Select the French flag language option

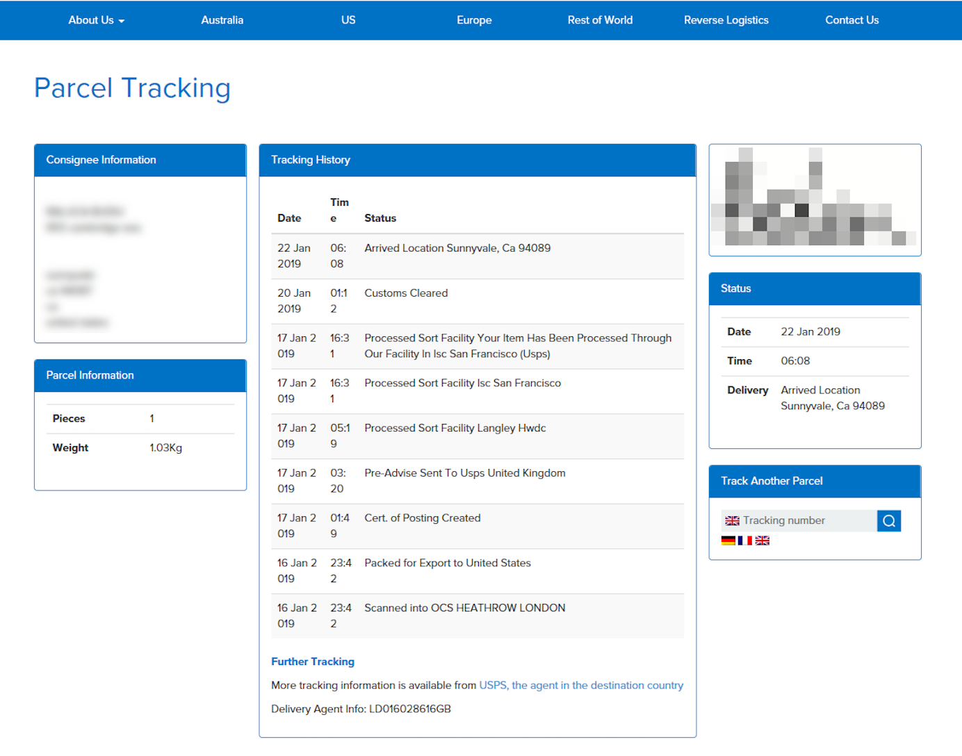click(x=744, y=541)
